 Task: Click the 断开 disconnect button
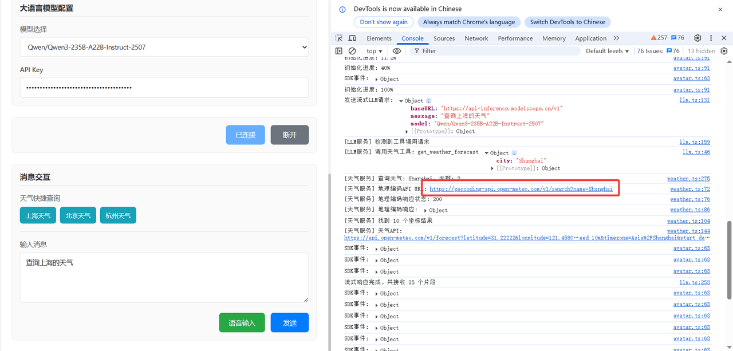pos(290,135)
